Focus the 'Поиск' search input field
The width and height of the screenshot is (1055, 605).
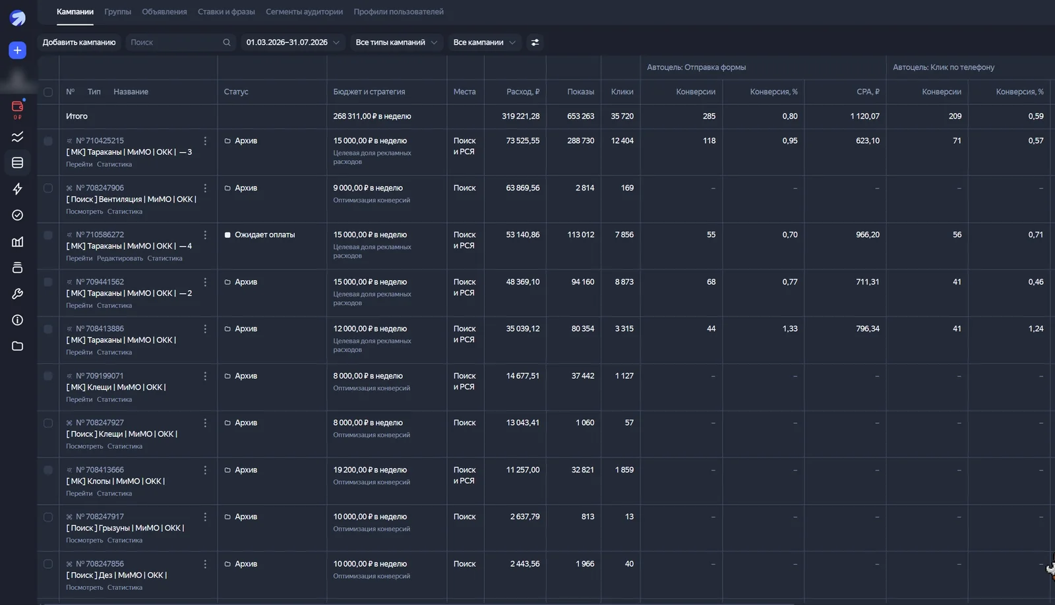[x=179, y=42]
